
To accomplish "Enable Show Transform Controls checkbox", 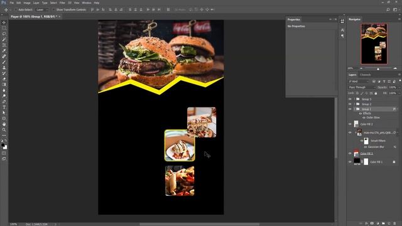I will 54,10.
